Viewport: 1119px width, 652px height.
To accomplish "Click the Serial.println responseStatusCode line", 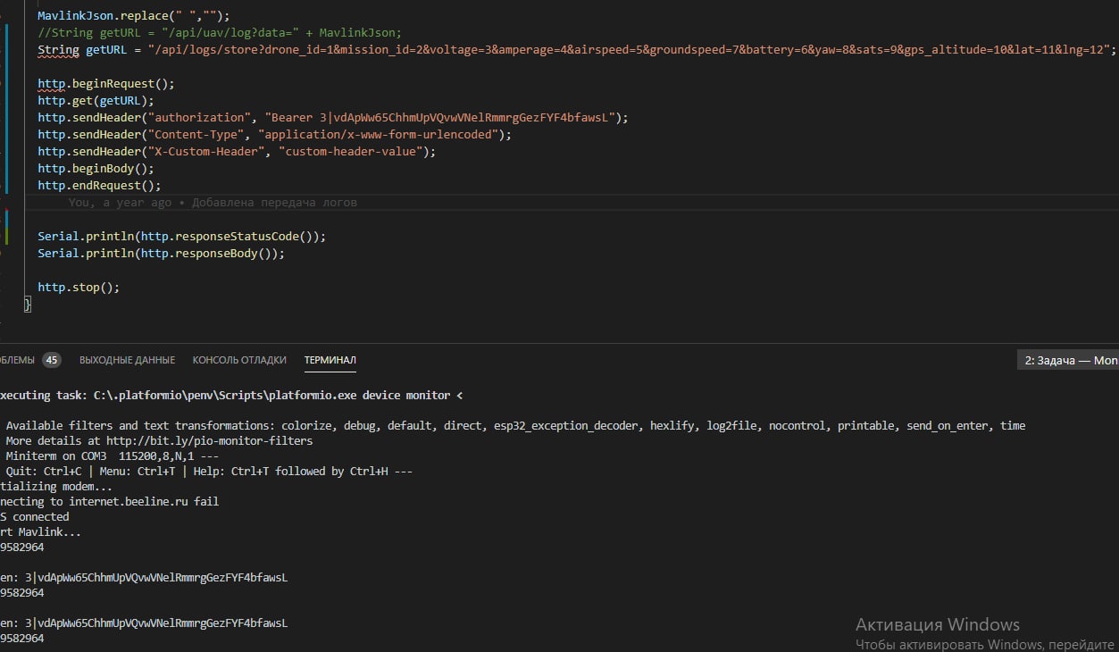I will (x=181, y=237).
